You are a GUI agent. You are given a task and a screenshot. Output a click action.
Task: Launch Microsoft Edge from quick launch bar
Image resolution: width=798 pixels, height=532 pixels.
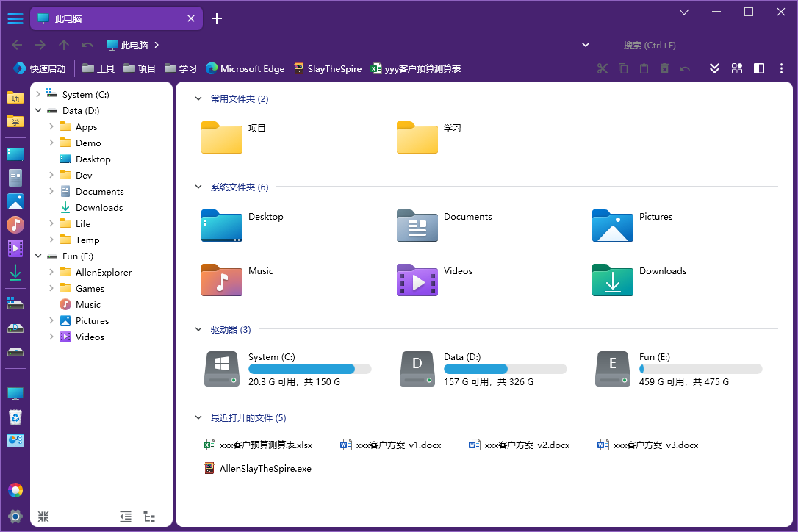(245, 68)
